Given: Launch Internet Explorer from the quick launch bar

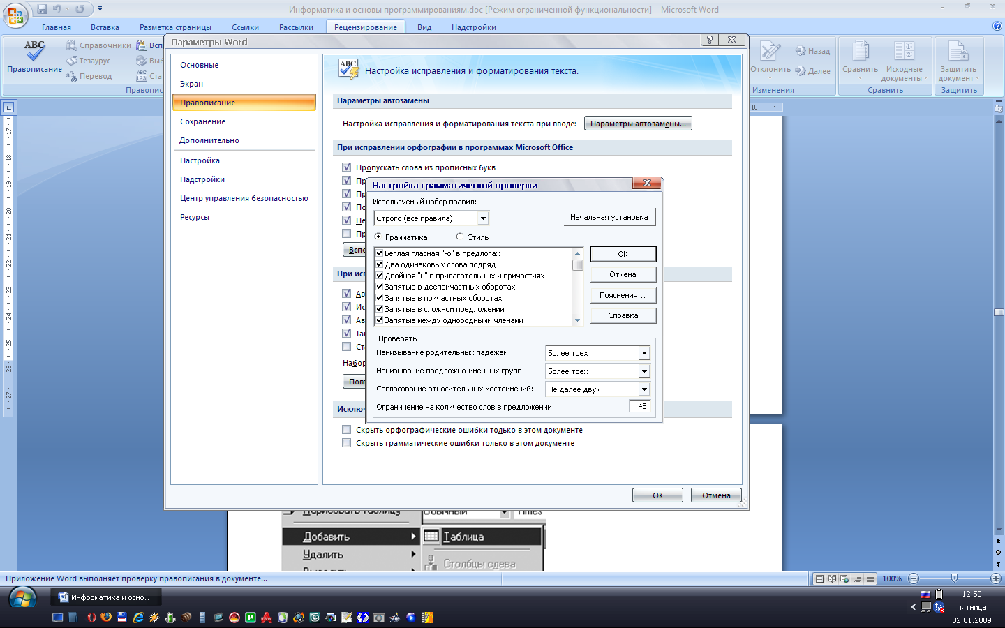Looking at the screenshot, I should point(138,618).
